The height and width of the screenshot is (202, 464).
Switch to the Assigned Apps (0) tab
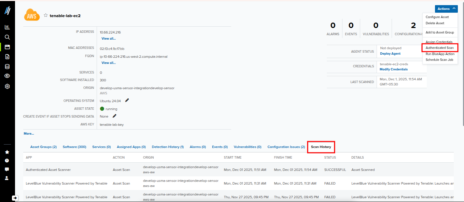[x=131, y=147]
